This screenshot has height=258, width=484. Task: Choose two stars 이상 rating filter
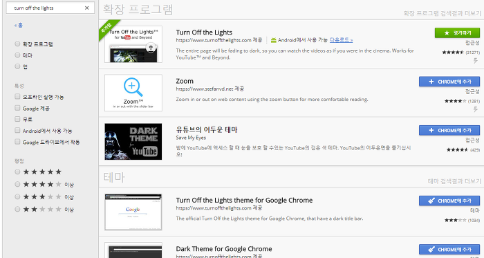[17, 210]
